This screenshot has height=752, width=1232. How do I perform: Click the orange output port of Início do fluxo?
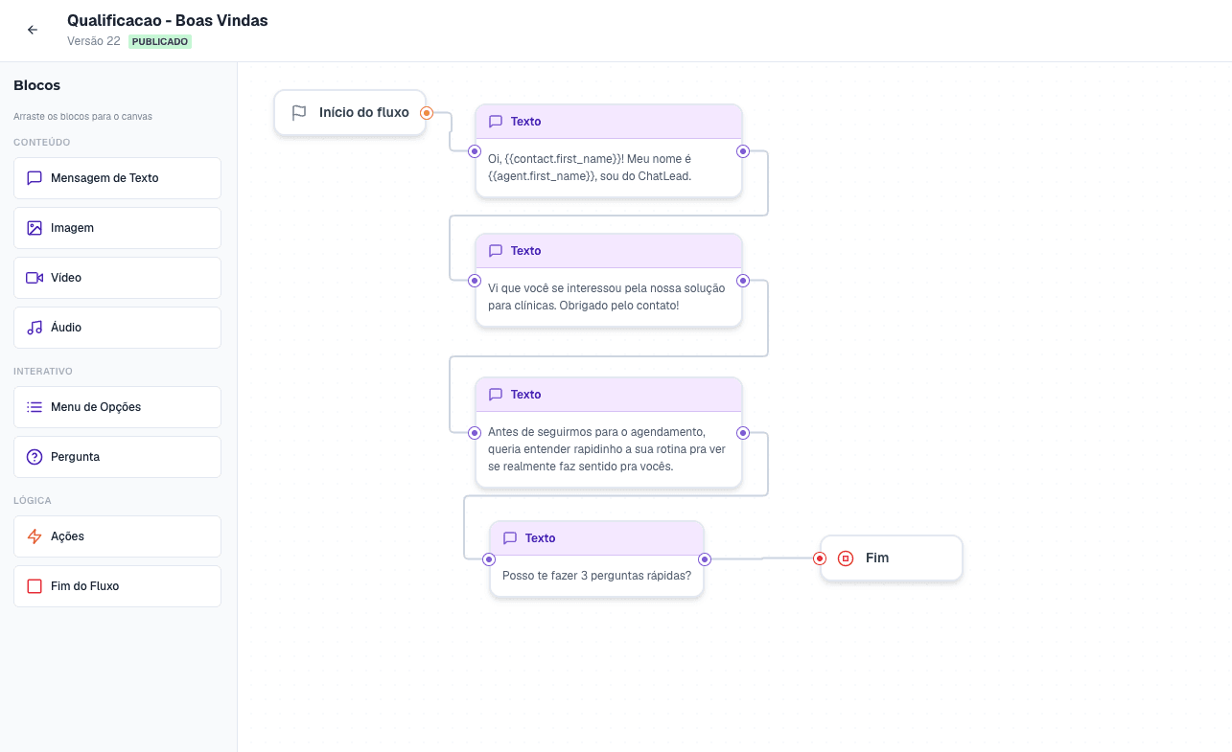427,113
